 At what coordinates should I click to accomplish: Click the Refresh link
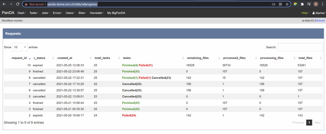(320, 21)
